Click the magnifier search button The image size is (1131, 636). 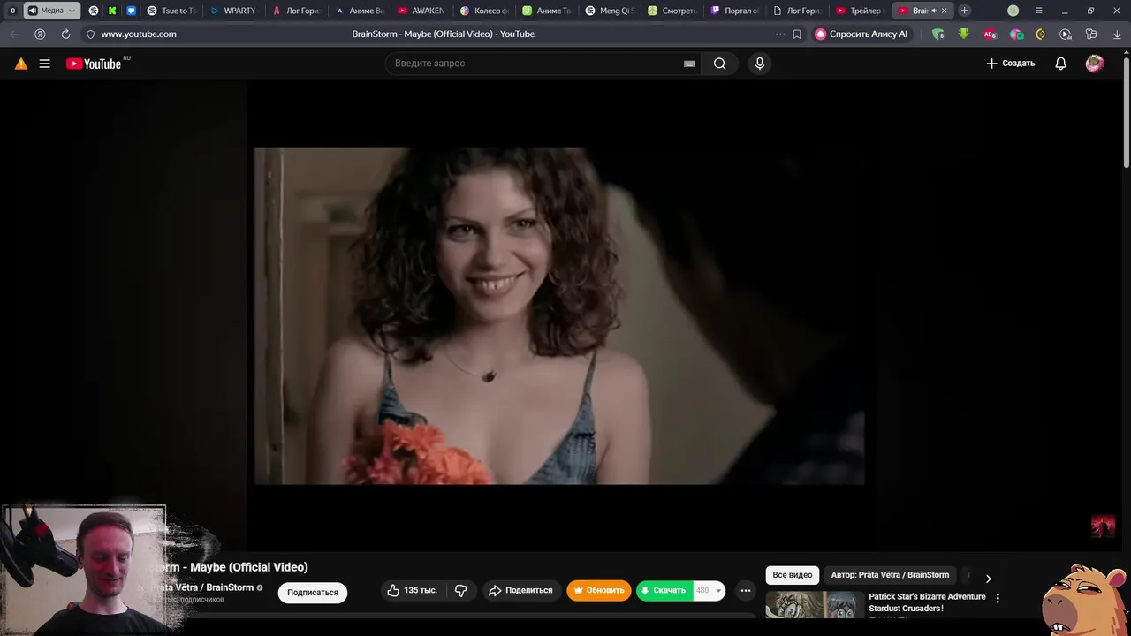tap(719, 64)
